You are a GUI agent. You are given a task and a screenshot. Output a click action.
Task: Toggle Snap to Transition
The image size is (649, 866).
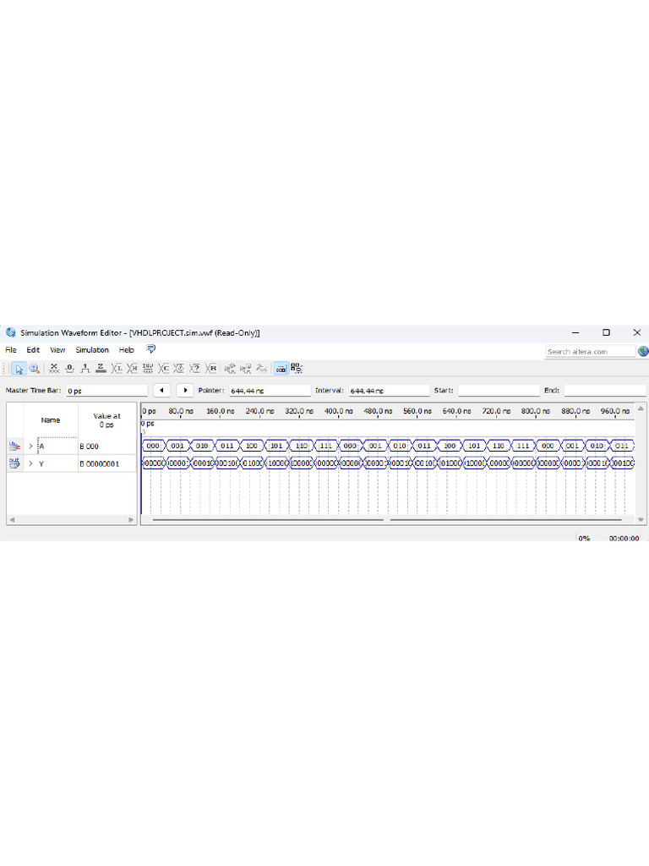coord(297,369)
